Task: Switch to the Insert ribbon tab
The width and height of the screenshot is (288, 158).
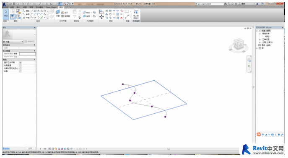Action: click(x=18, y=8)
